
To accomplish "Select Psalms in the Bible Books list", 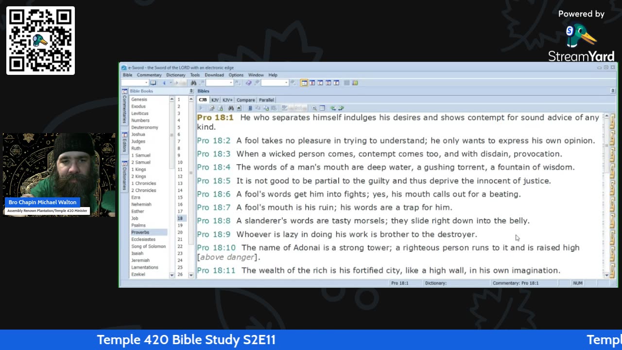I will tap(138, 225).
